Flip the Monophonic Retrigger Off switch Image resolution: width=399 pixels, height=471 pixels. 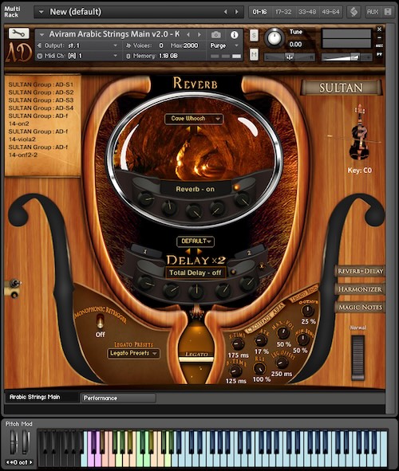click(100, 321)
